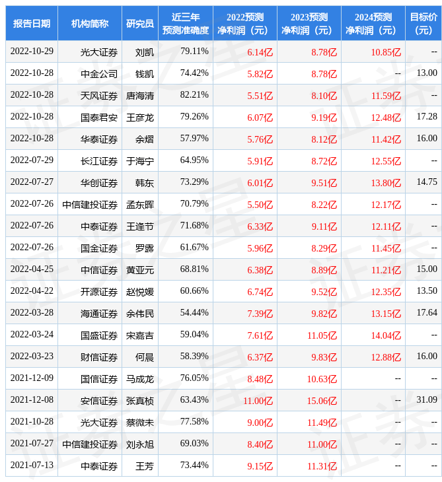
Task: Click the 海通证券 institution name
Action: 99,314
